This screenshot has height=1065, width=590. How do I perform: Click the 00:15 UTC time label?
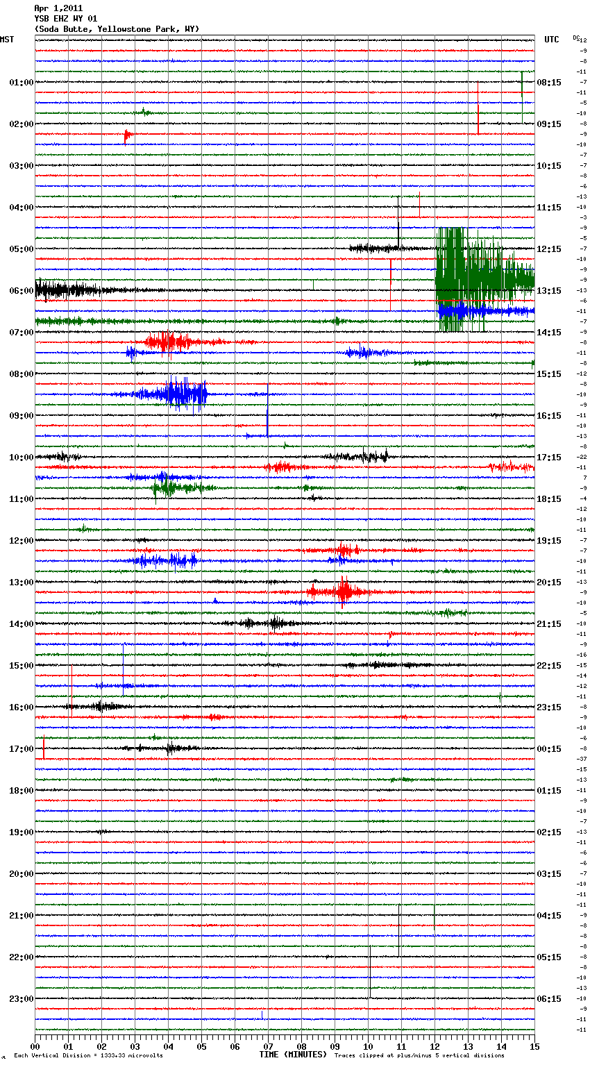(549, 749)
